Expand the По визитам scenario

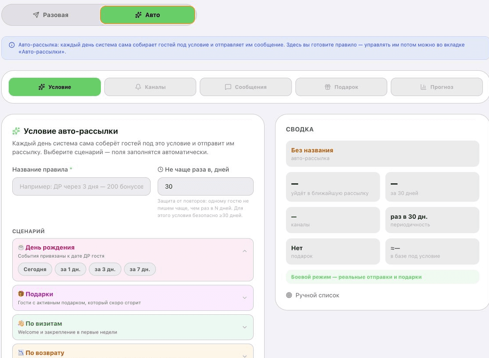(245, 327)
